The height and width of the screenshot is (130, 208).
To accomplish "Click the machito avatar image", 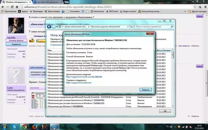I will [16, 25].
